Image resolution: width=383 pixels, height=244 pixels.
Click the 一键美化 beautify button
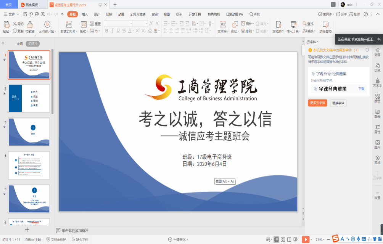coord(178,239)
